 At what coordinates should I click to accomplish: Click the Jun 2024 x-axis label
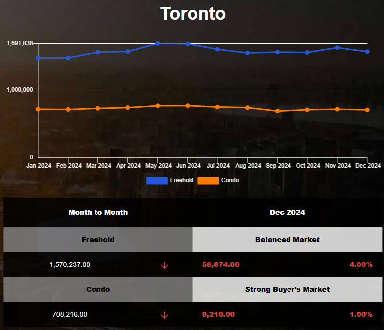point(188,166)
